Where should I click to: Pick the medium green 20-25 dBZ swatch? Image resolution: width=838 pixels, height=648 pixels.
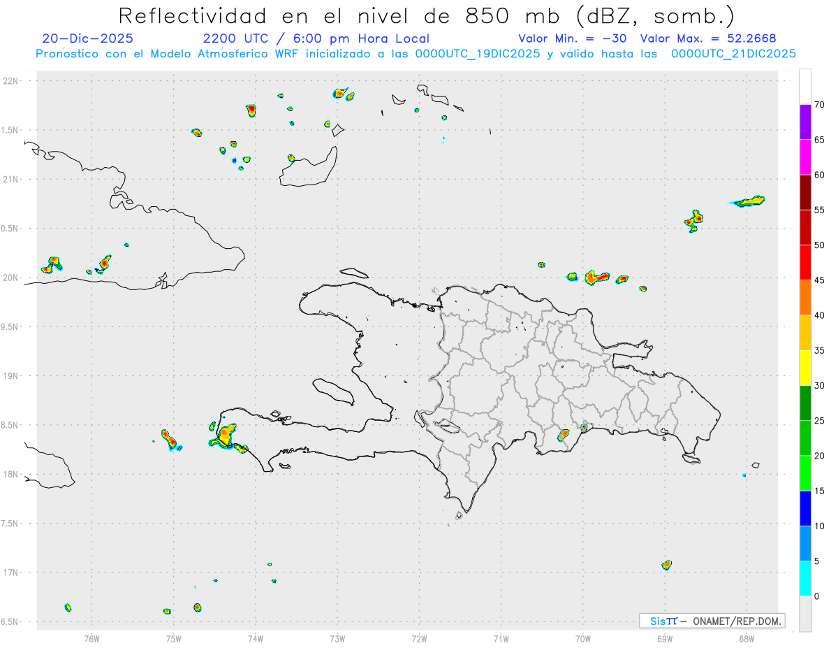coord(805,438)
